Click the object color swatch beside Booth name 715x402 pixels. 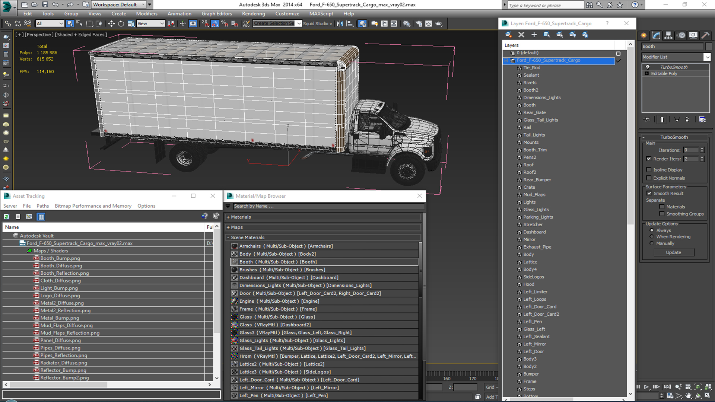click(x=708, y=47)
